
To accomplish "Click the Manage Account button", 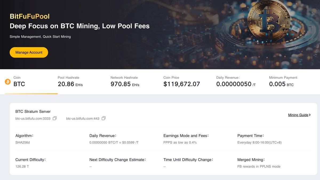I will tap(29, 52).
